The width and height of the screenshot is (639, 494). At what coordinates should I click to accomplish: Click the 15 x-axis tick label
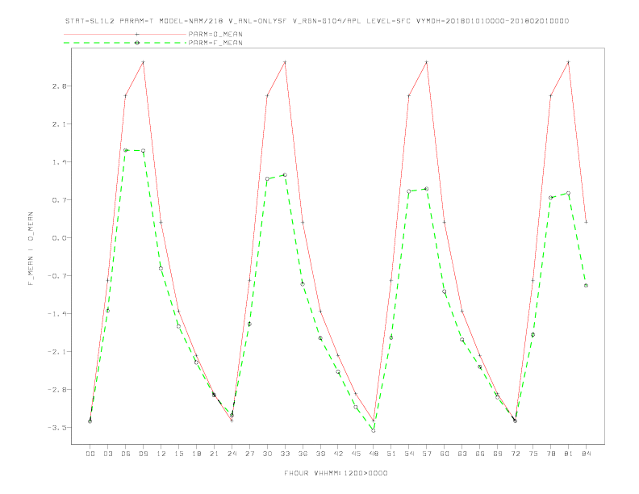pos(178,454)
